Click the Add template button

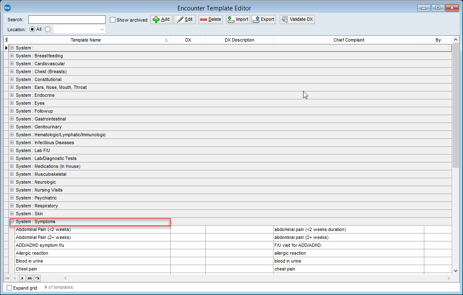[161, 20]
